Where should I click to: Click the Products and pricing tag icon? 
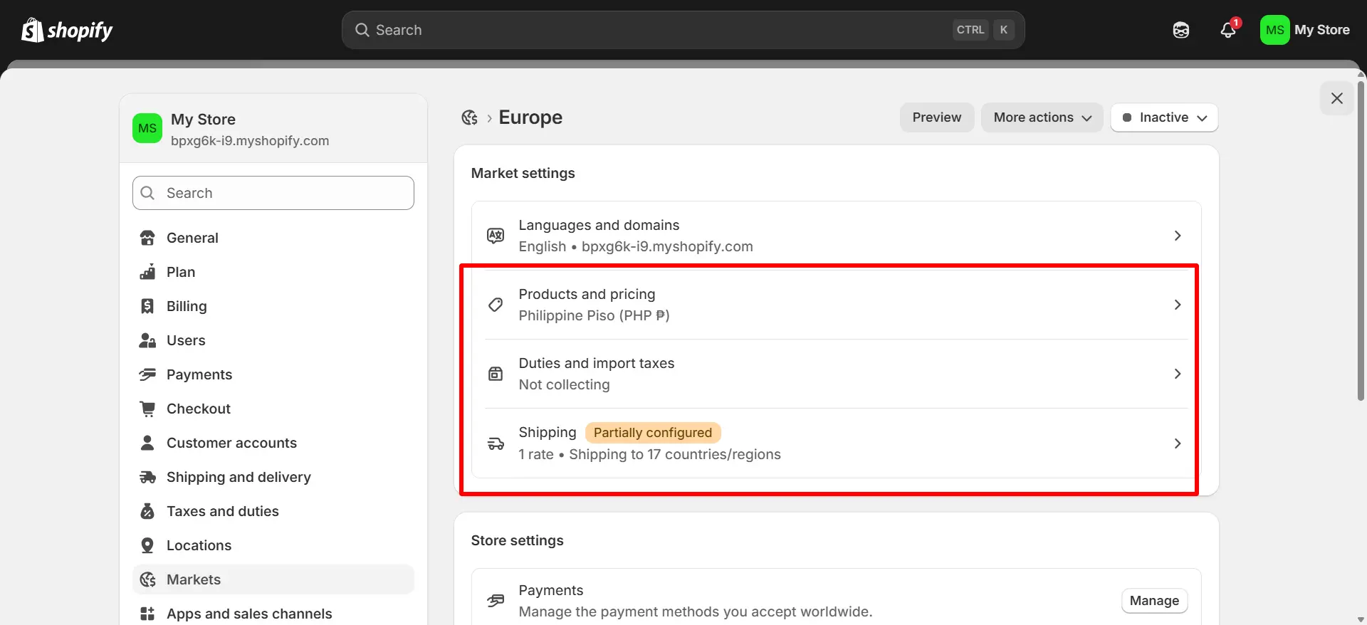point(496,305)
